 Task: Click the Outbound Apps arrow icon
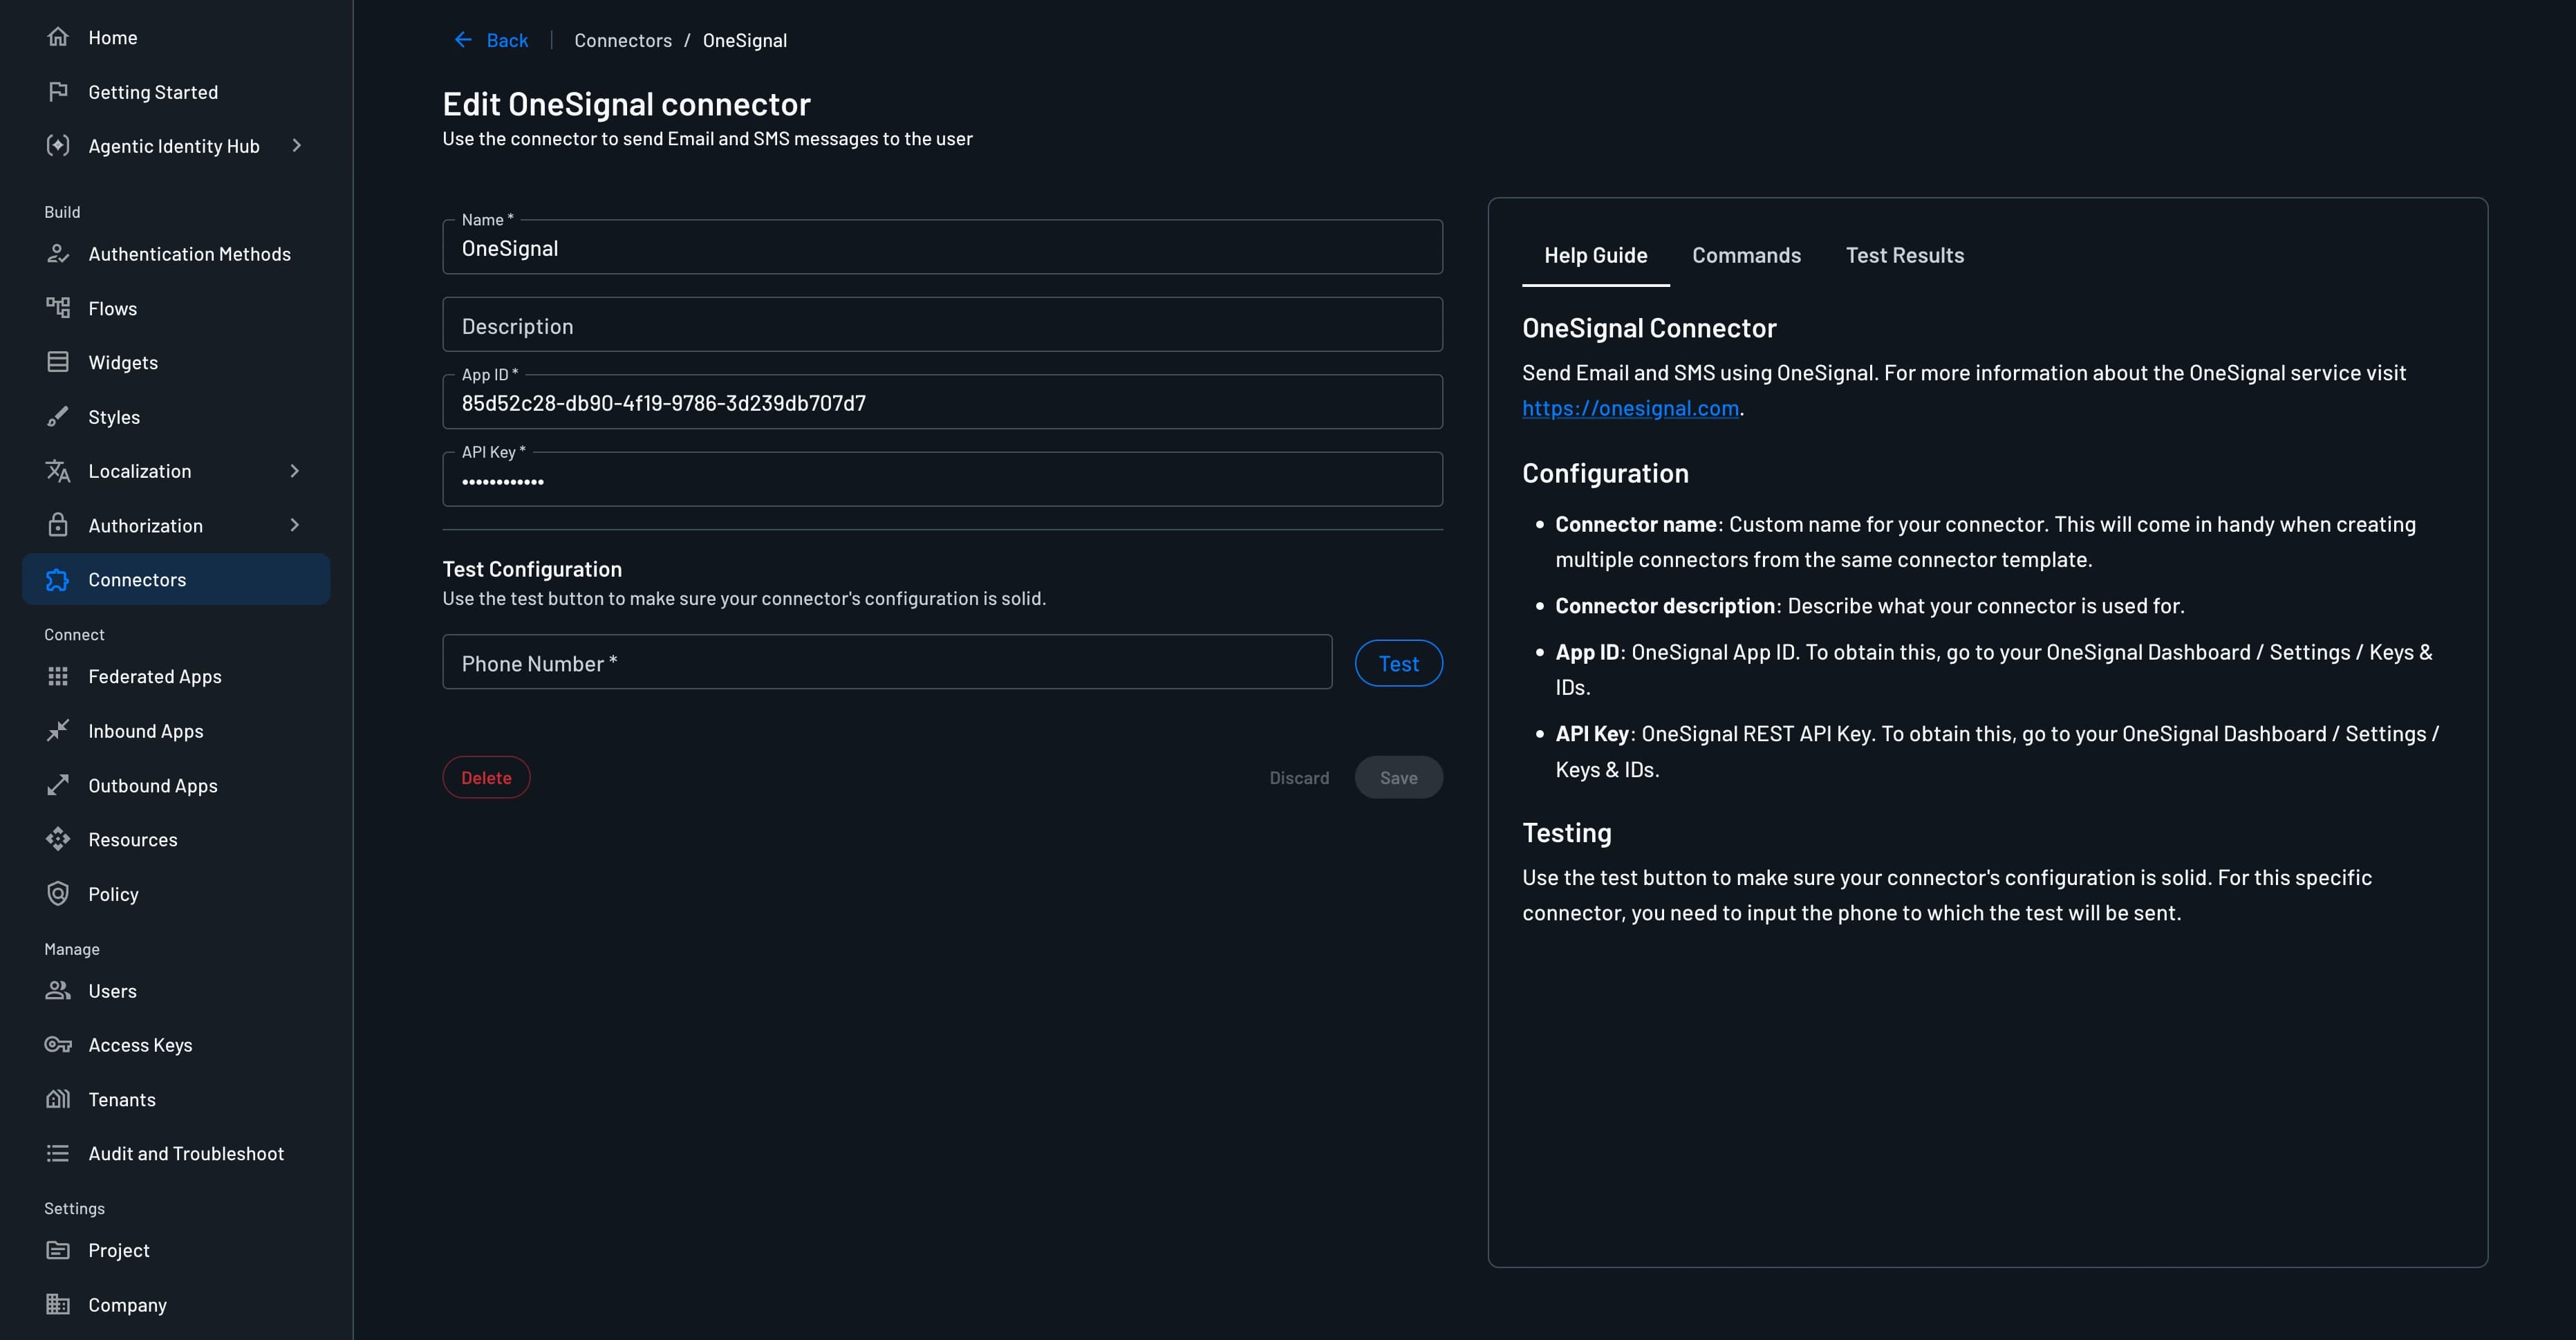58,786
